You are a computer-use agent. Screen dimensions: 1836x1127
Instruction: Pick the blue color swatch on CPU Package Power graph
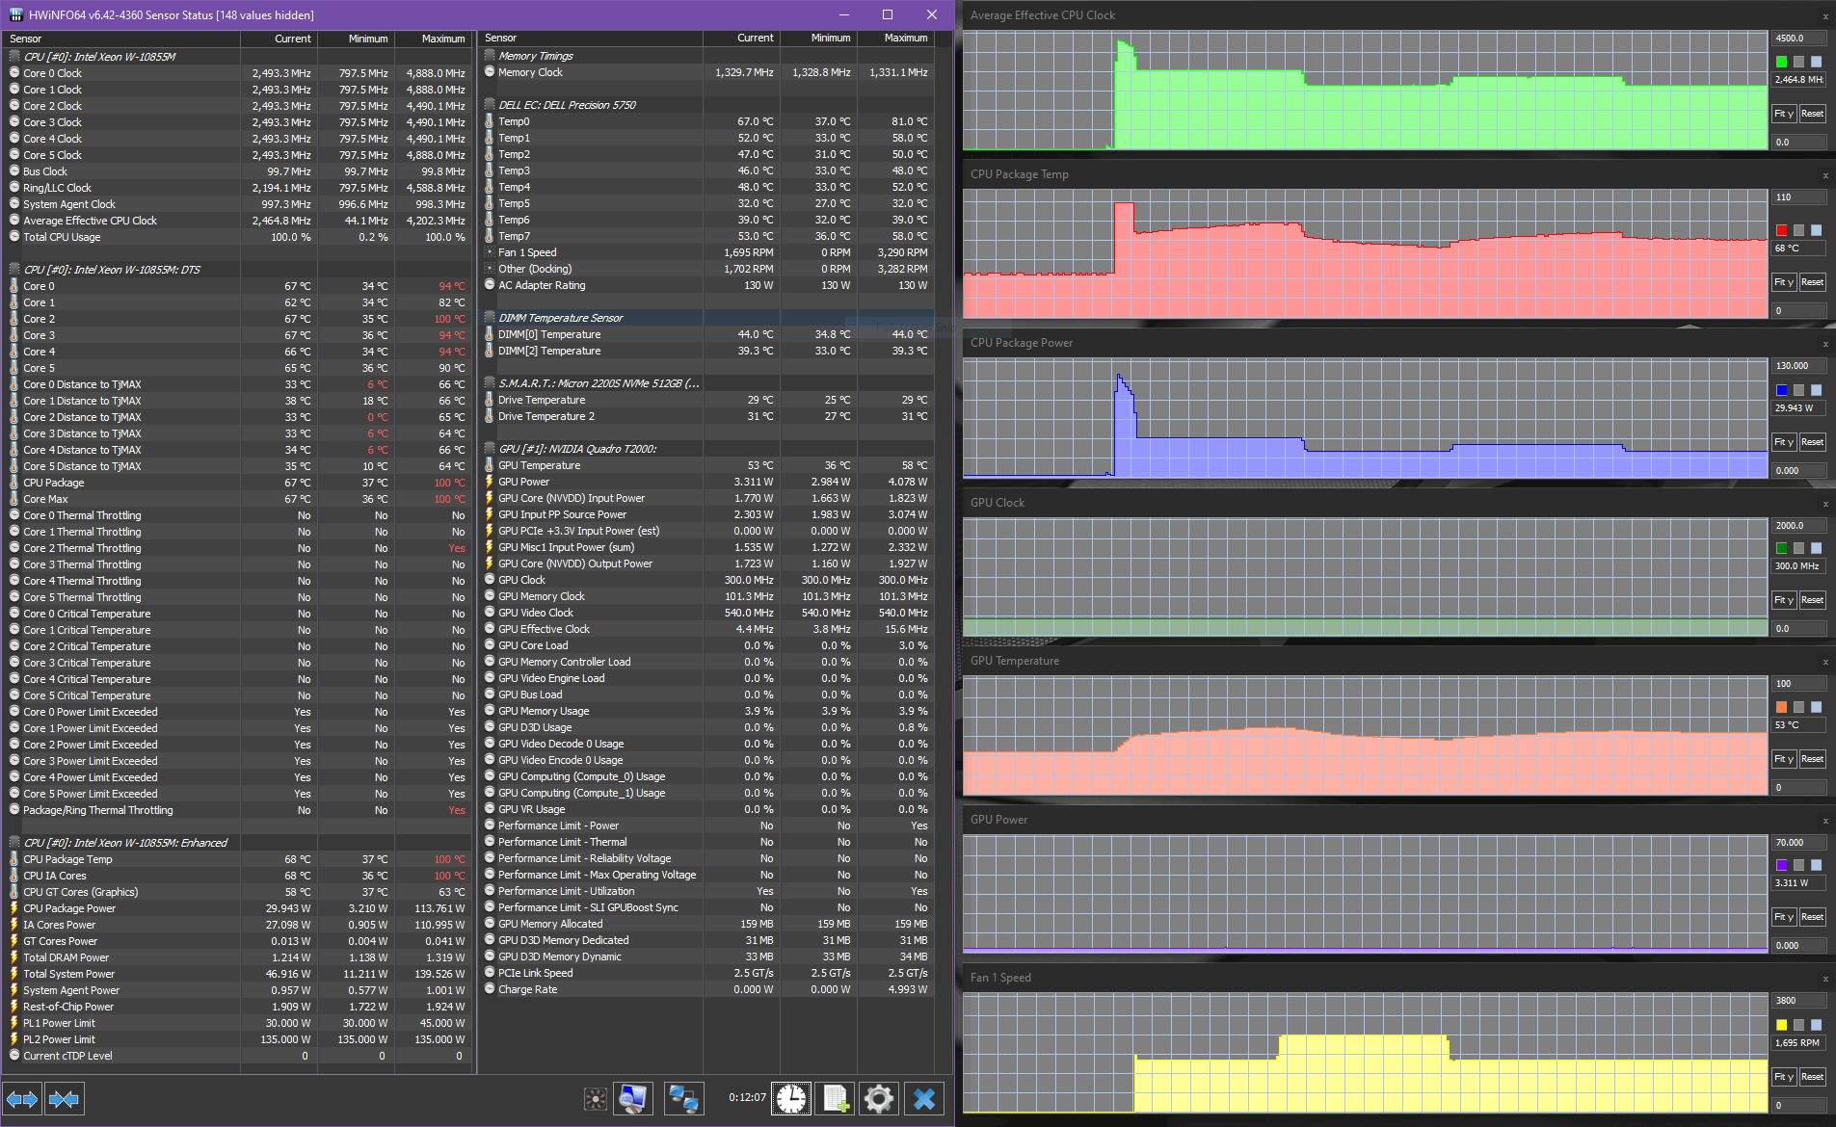[x=1782, y=390]
